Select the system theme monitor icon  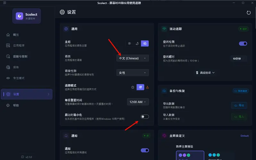click(145, 43)
